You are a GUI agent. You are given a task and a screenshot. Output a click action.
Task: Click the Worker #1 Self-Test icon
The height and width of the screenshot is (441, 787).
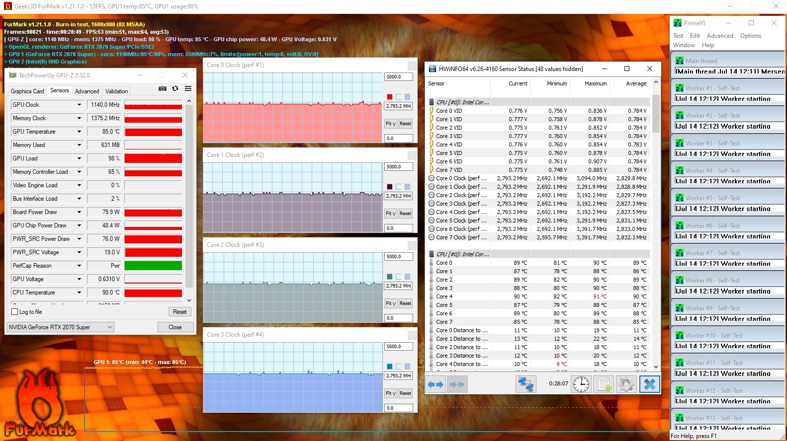pyautogui.click(x=680, y=88)
